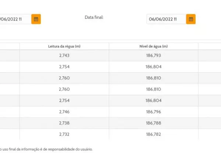The width and height of the screenshot is (221, 153).
Task: Click the user responsibility disclaimer text
Action: 46,149
